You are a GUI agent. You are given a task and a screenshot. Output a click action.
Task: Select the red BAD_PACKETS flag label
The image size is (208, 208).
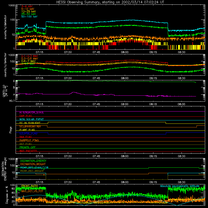point(28,151)
